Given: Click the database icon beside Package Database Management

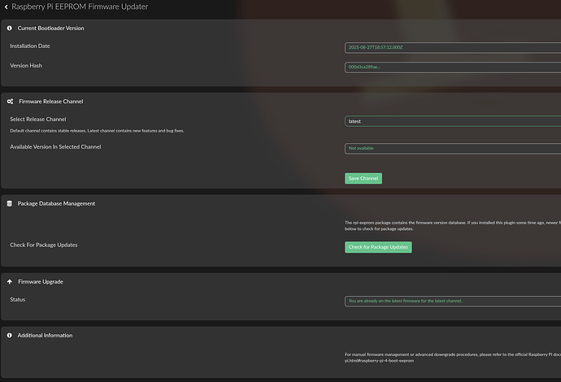Looking at the screenshot, I should coord(9,204).
